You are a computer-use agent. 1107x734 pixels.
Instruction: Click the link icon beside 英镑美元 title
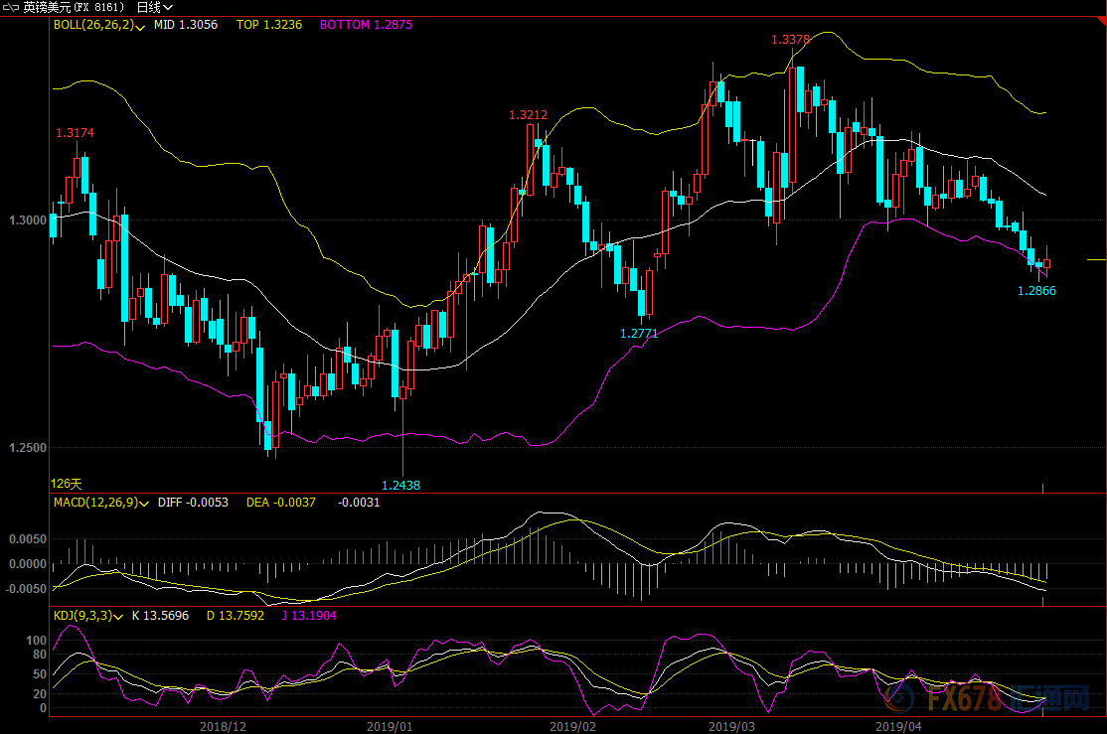10,8
